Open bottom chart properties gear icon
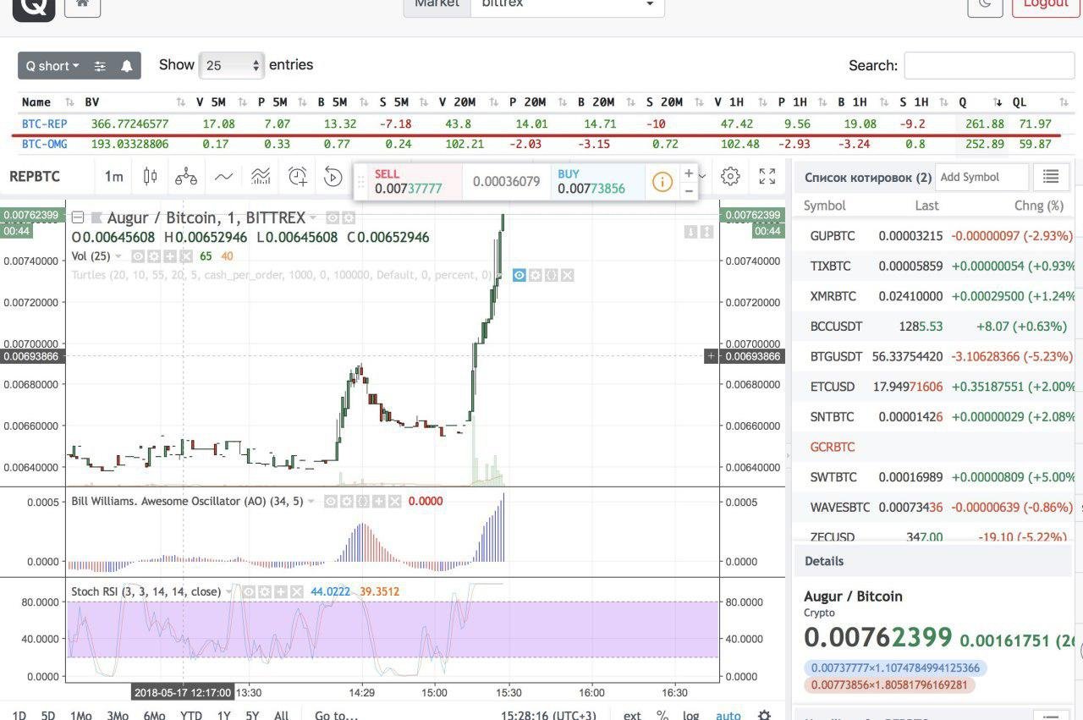The height and width of the screenshot is (720, 1083). [764, 715]
